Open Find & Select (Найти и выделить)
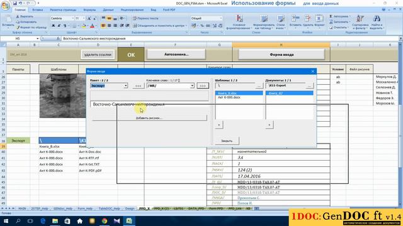Viewport: 403px width, 226px height. [377, 23]
